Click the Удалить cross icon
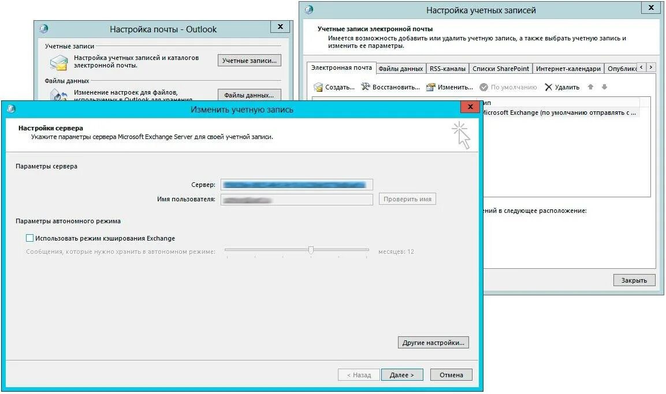The width and height of the screenshot is (666, 394). [548, 87]
